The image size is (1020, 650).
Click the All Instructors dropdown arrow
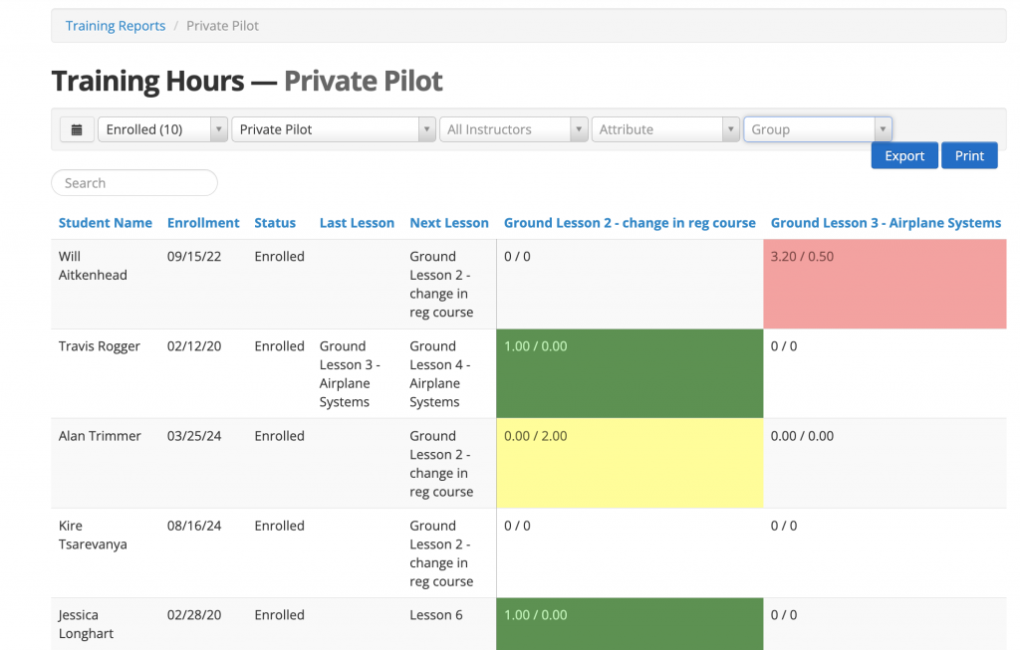click(x=578, y=128)
